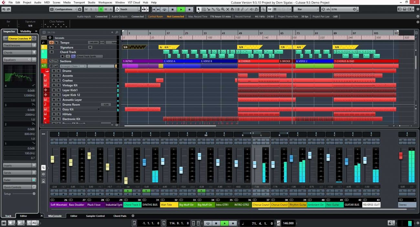This screenshot has height=227, width=420.
Task: Toggle Read automation on Chord Track S channel
Action: 128,191
